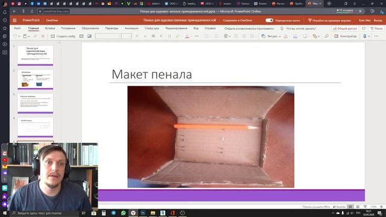Click browser sidebar bell notifications icon
Image resolution: width=386 pixels, height=217 pixels.
pos(5,12)
